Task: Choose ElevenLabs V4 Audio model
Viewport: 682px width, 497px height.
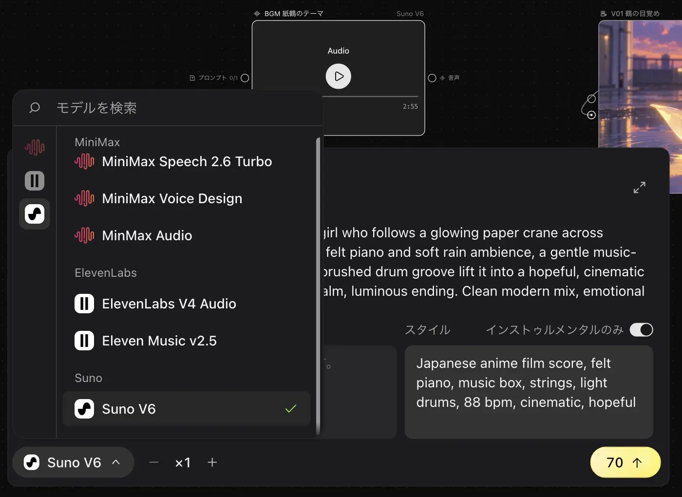Action: click(187, 304)
